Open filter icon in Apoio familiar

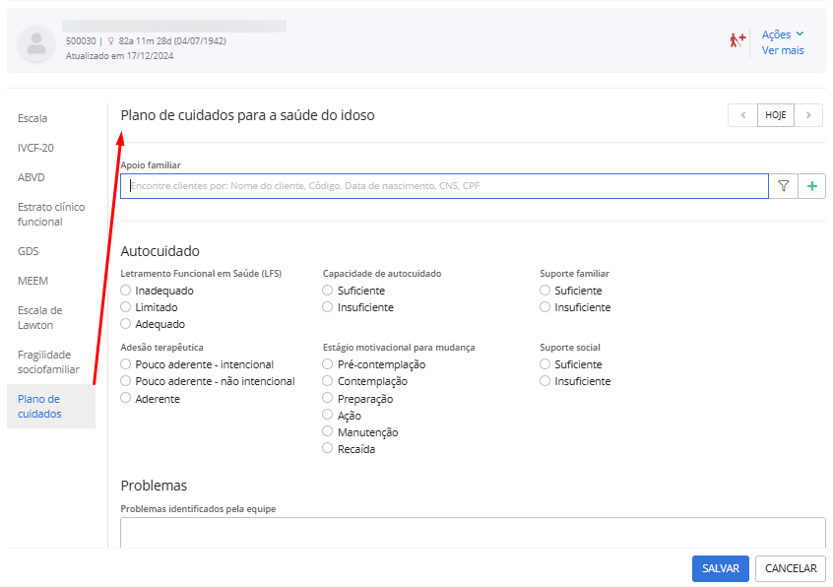tap(783, 186)
